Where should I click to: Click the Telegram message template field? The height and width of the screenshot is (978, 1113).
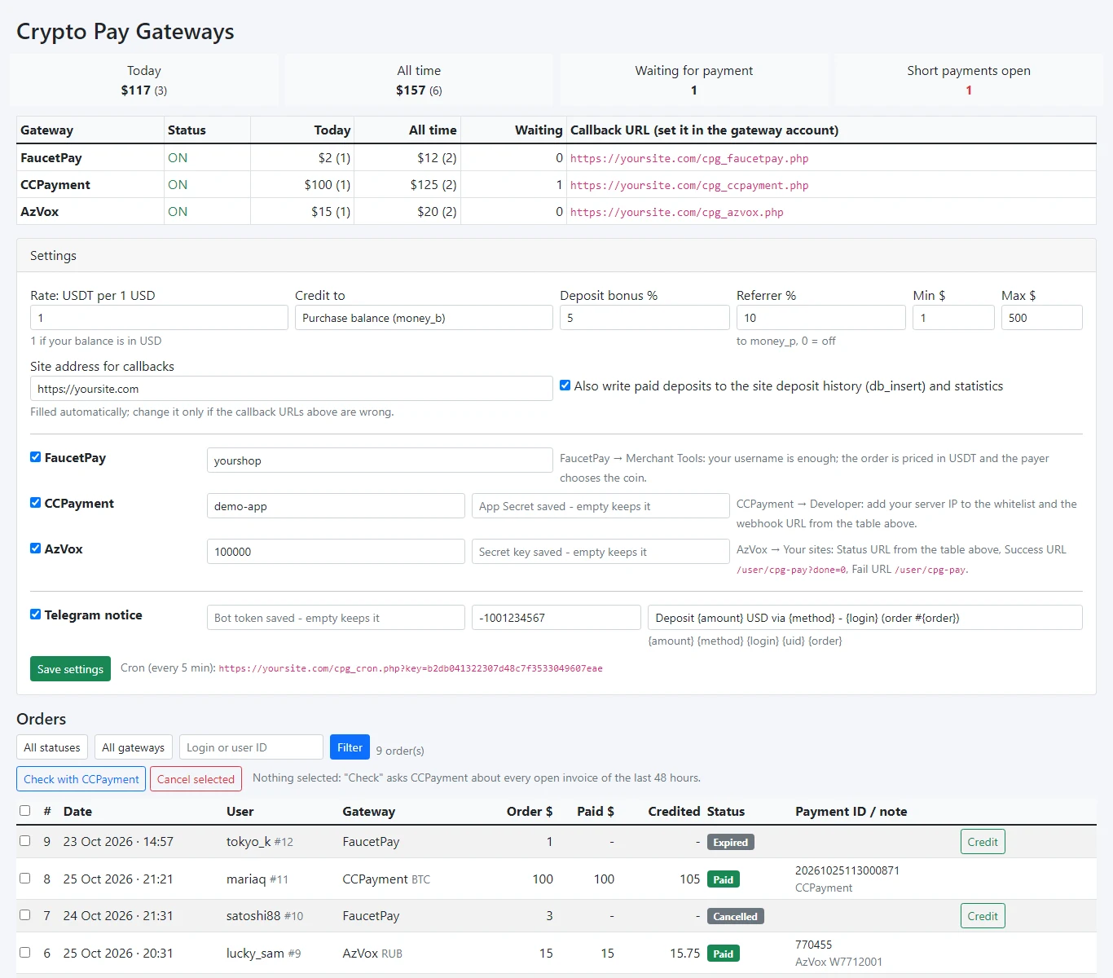pyautogui.click(x=865, y=618)
